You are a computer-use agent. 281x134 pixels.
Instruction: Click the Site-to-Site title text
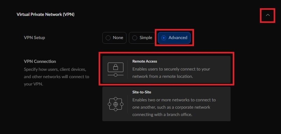tap(142, 92)
